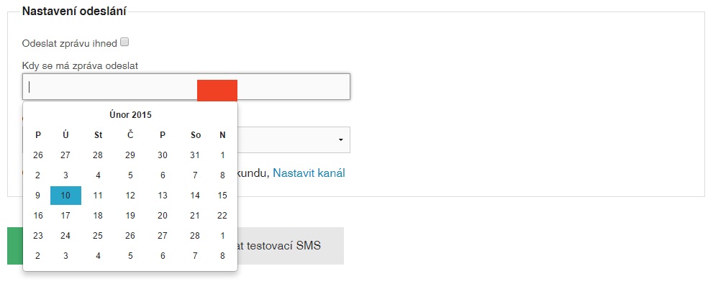
Task: Click the red block in date field
Action: (x=217, y=91)
